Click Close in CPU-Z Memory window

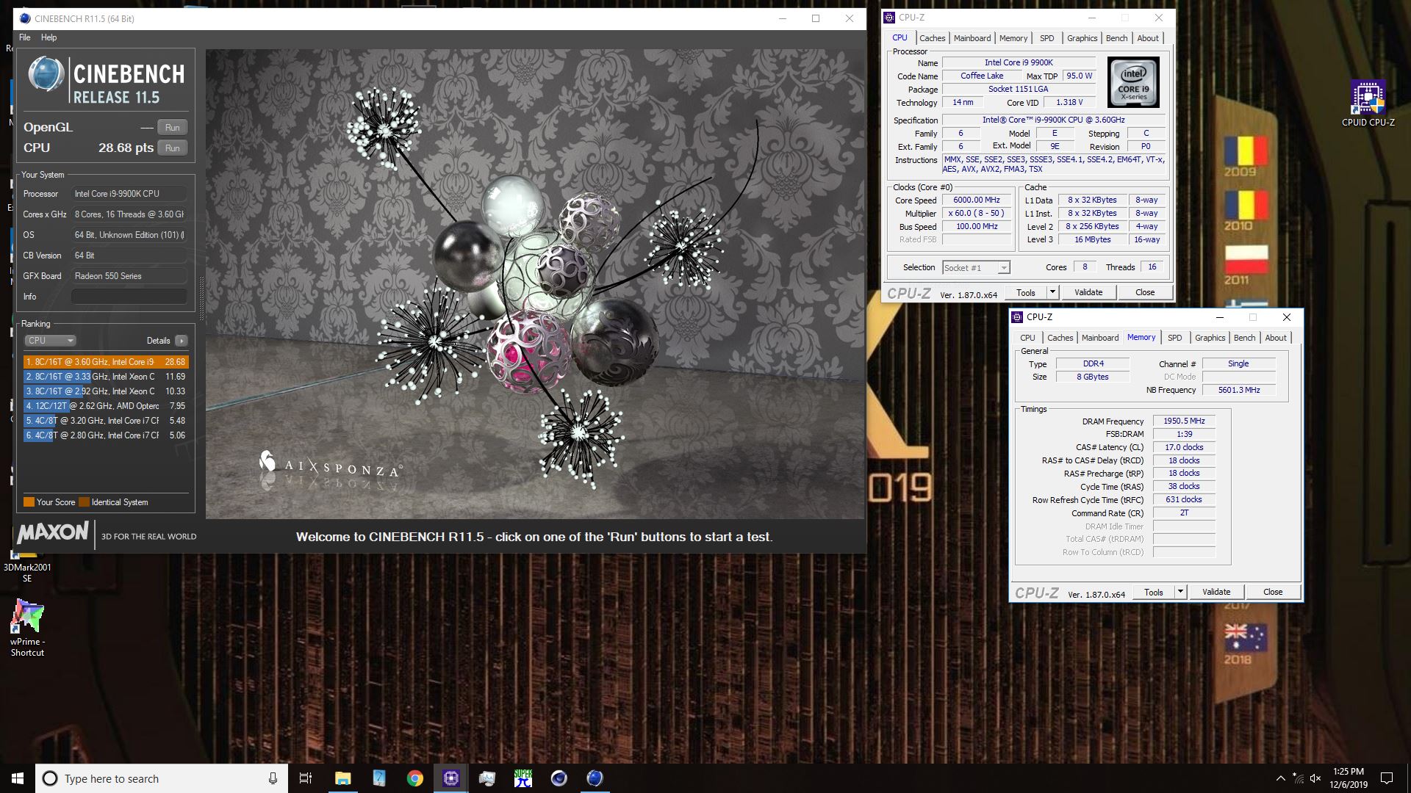1272,592
